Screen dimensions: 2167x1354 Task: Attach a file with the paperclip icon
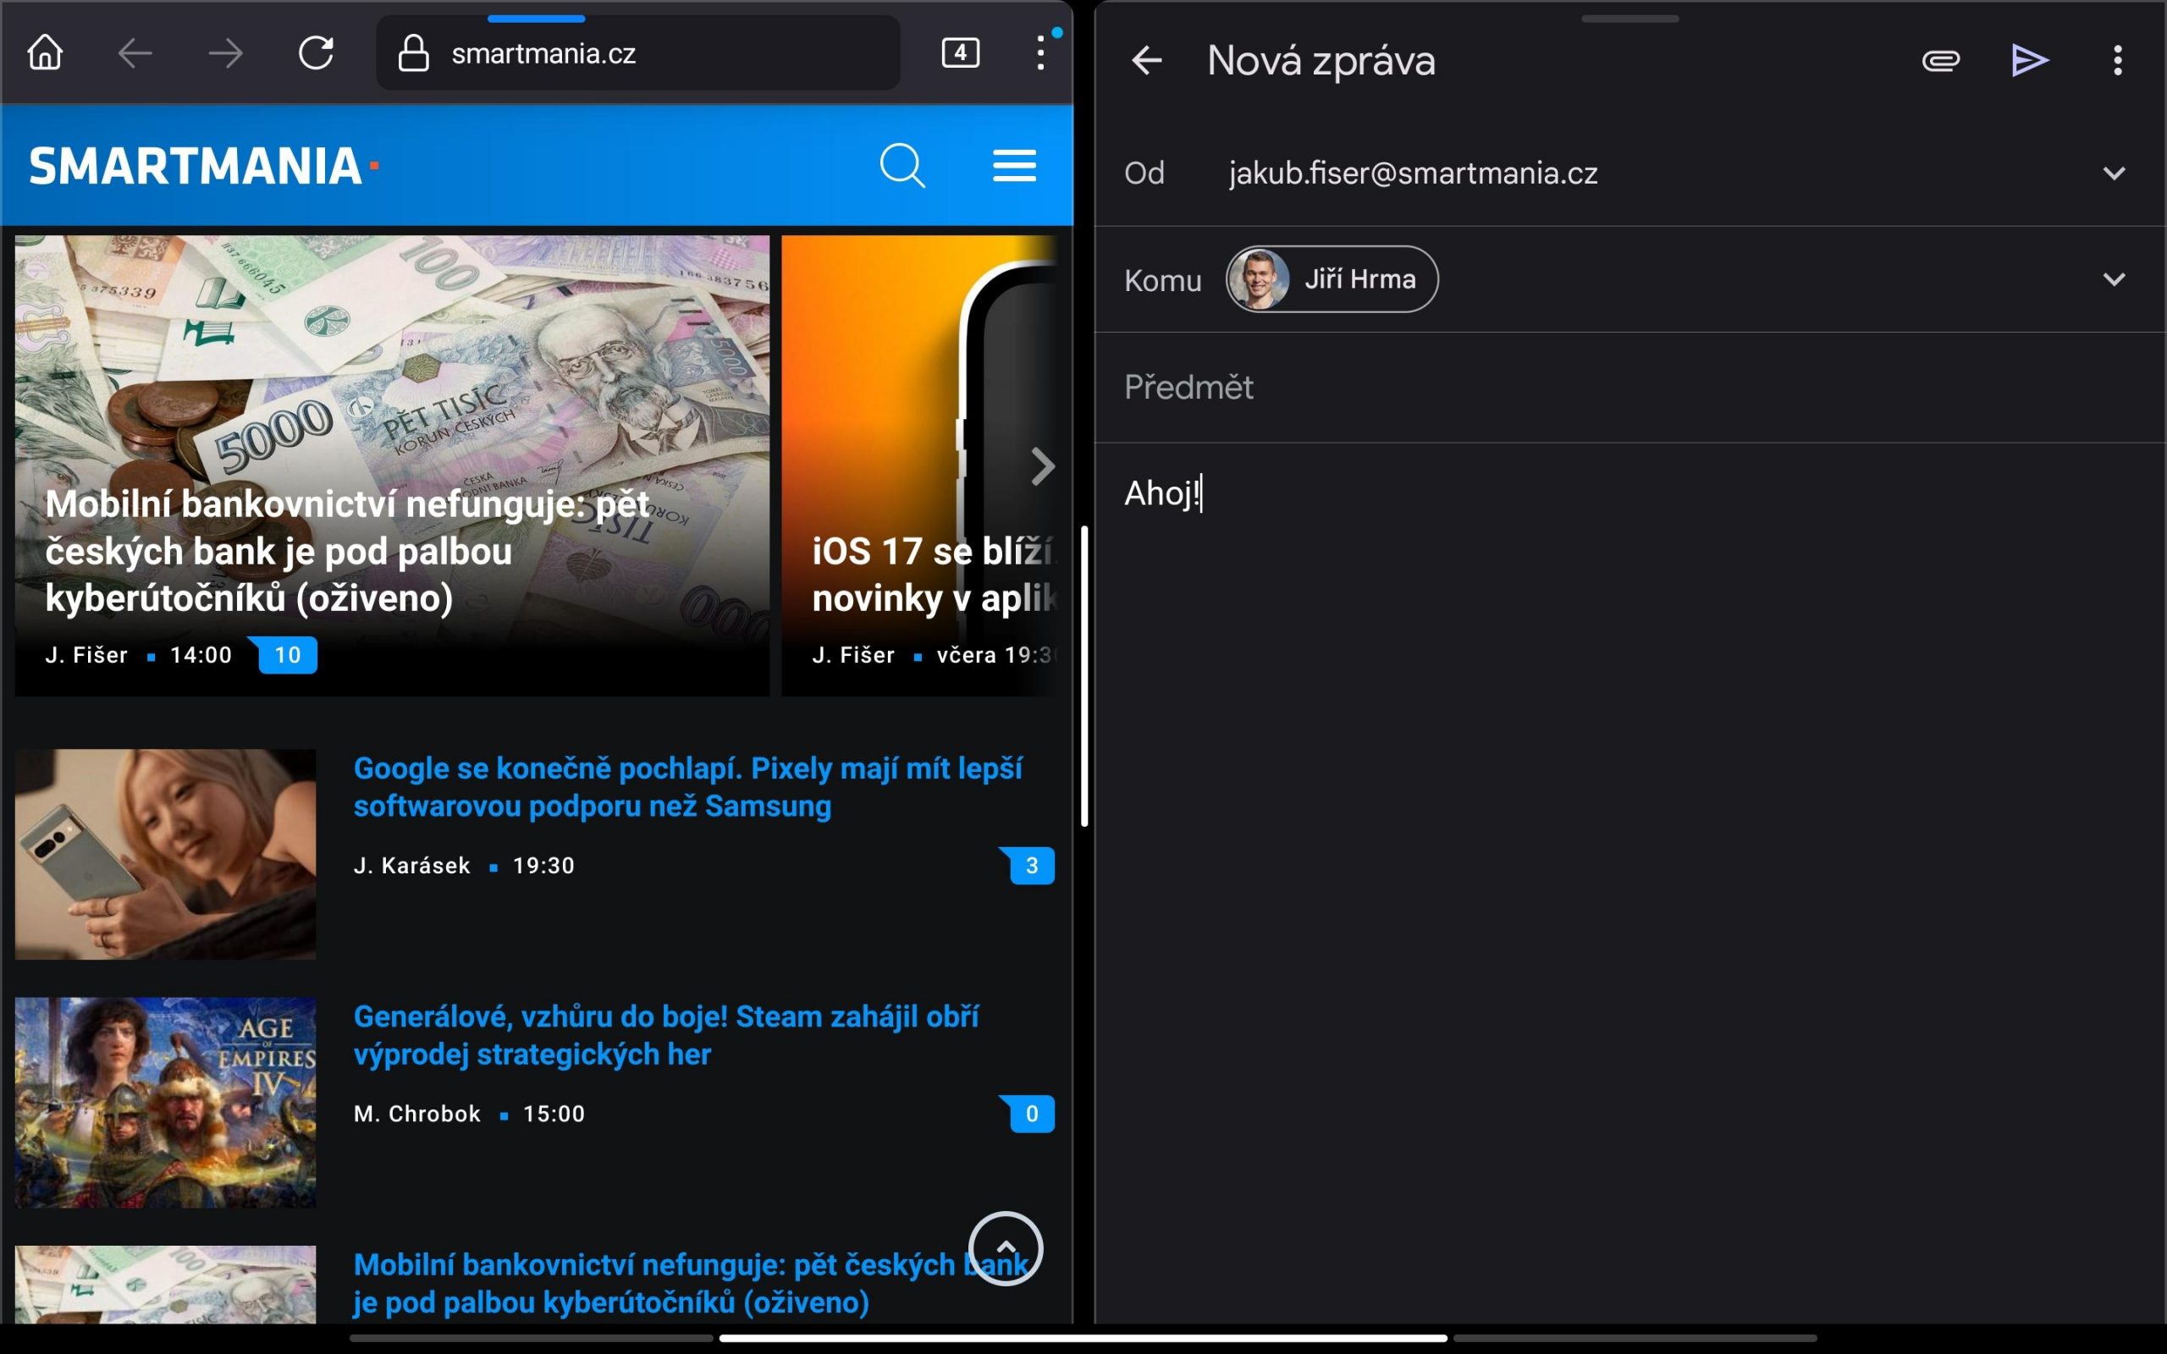tap(1940, 61)
